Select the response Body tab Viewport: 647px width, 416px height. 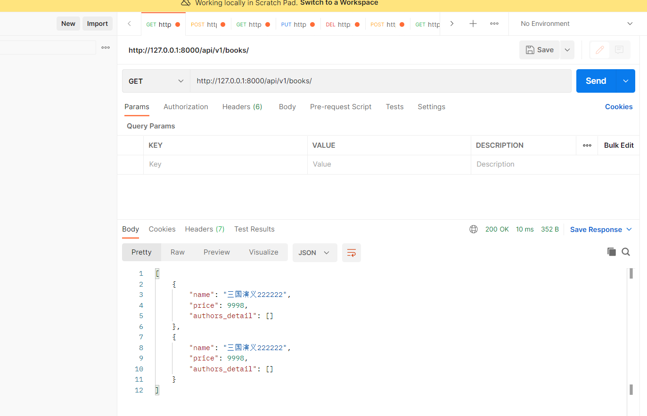coord(131,229)
